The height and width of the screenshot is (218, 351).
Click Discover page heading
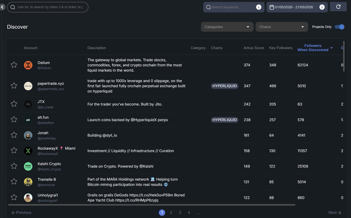tap(17, 27)
